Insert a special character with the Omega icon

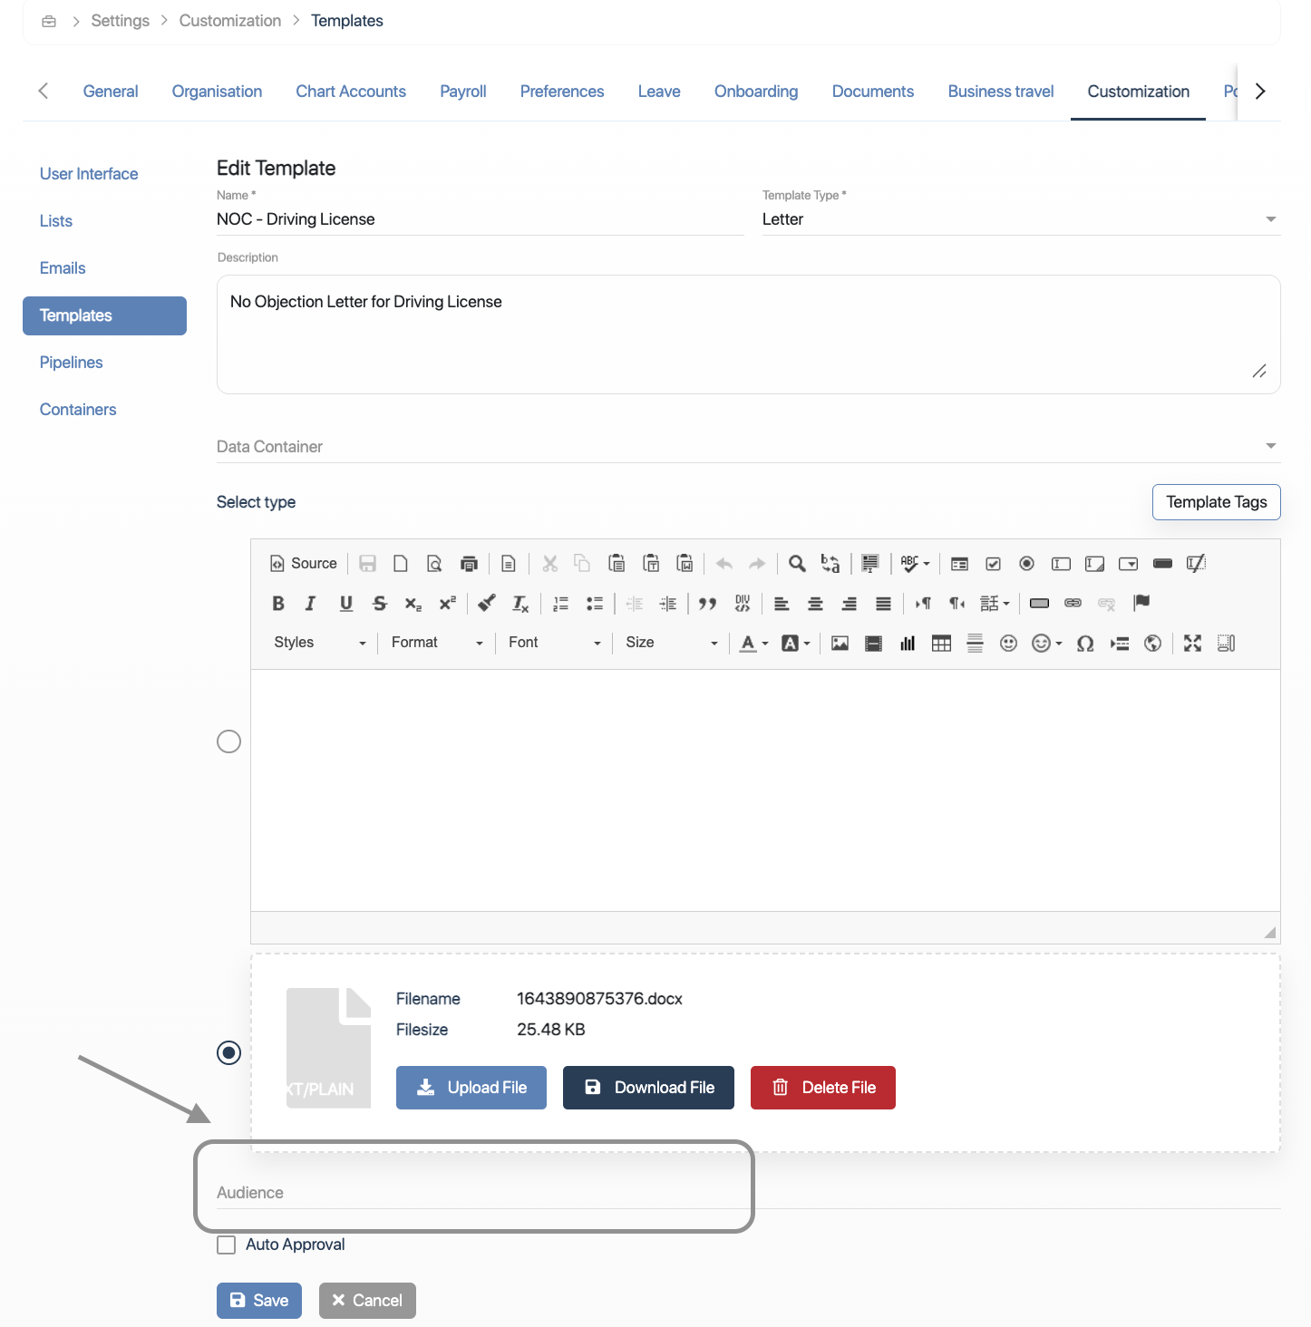click(x=1084, y=644)
